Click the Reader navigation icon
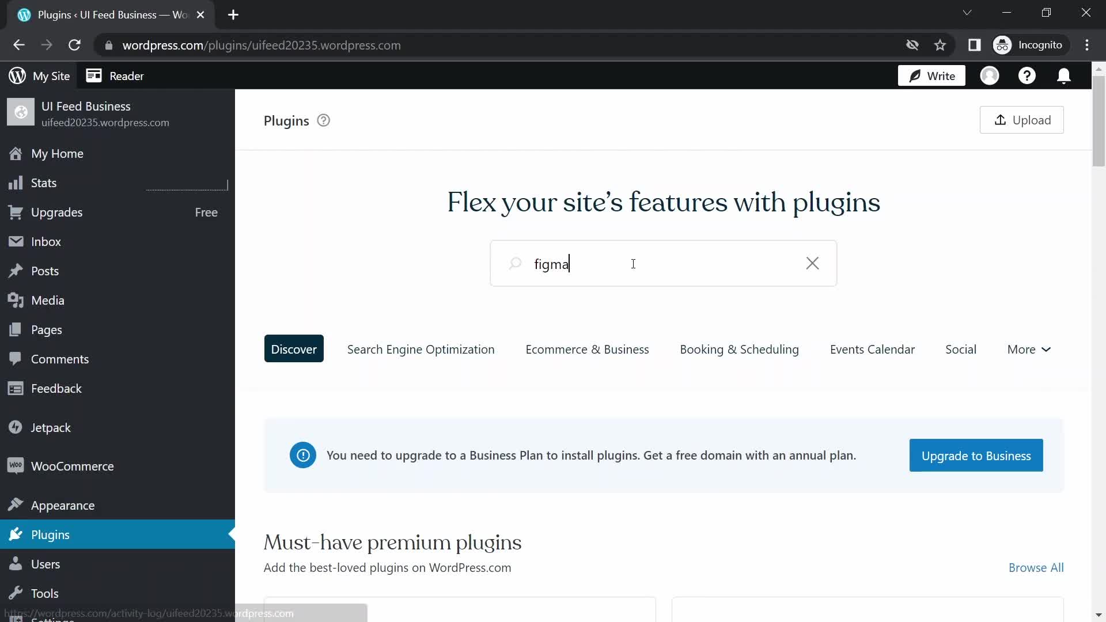Image resolution: width=1106 pixels, height=622 pixels. point(92,75)
